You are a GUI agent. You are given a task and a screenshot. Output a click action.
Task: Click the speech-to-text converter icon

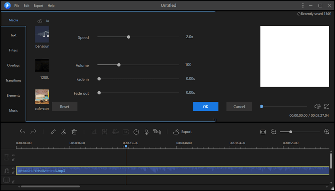[157, 132]
